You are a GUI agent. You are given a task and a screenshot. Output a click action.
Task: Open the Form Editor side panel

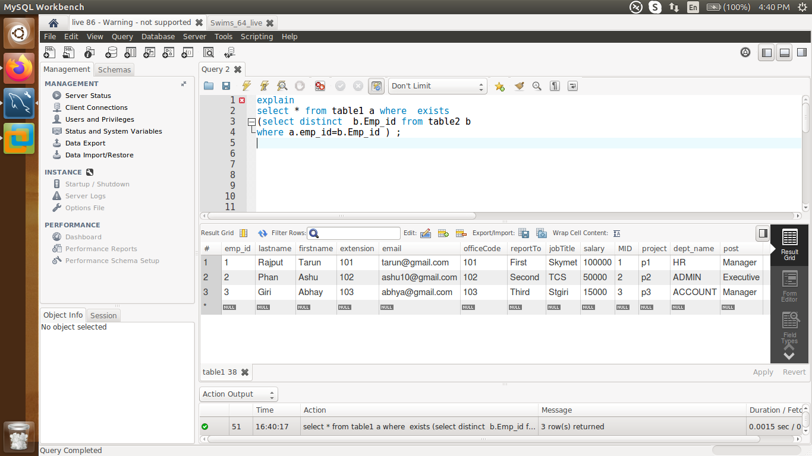[x=789, y=286]
